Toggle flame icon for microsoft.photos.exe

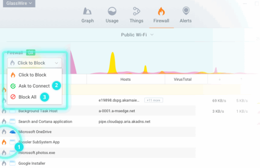pyautogui.click(x=4, y=153)
